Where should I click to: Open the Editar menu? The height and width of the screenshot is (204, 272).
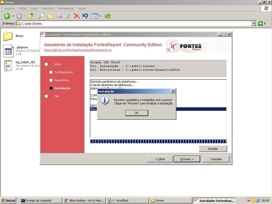23,8
